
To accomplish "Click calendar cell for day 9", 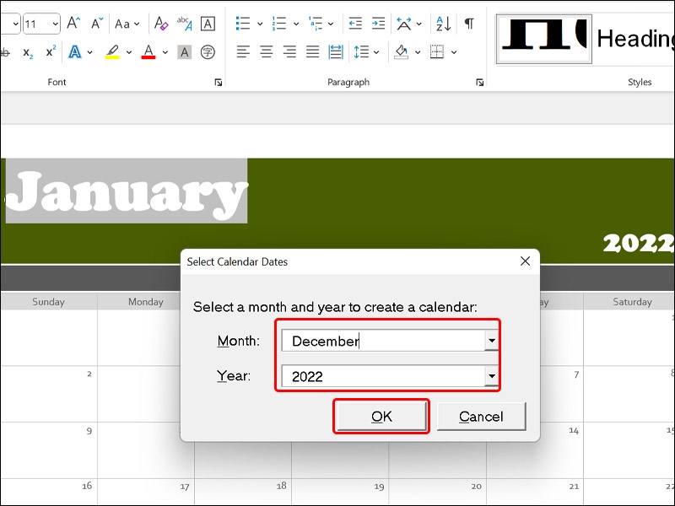I will point(48,449).
